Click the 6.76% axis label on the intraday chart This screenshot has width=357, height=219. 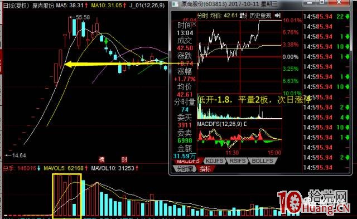(291, 32)
